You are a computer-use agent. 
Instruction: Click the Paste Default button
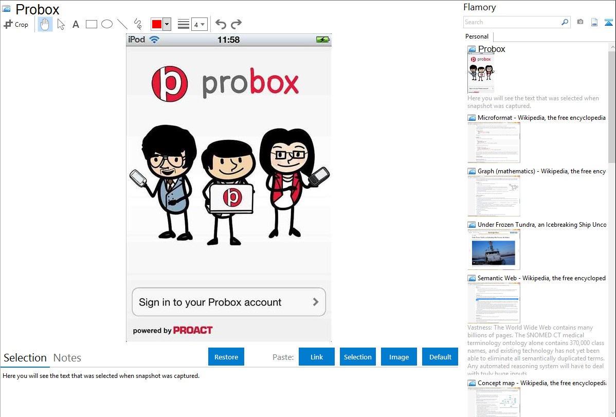[440, 357]
